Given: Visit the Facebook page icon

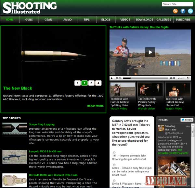Looking at the screenshot, I should [183, 11].
